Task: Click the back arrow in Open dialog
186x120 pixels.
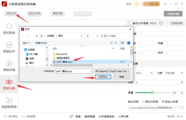Action: pos(23,36)
